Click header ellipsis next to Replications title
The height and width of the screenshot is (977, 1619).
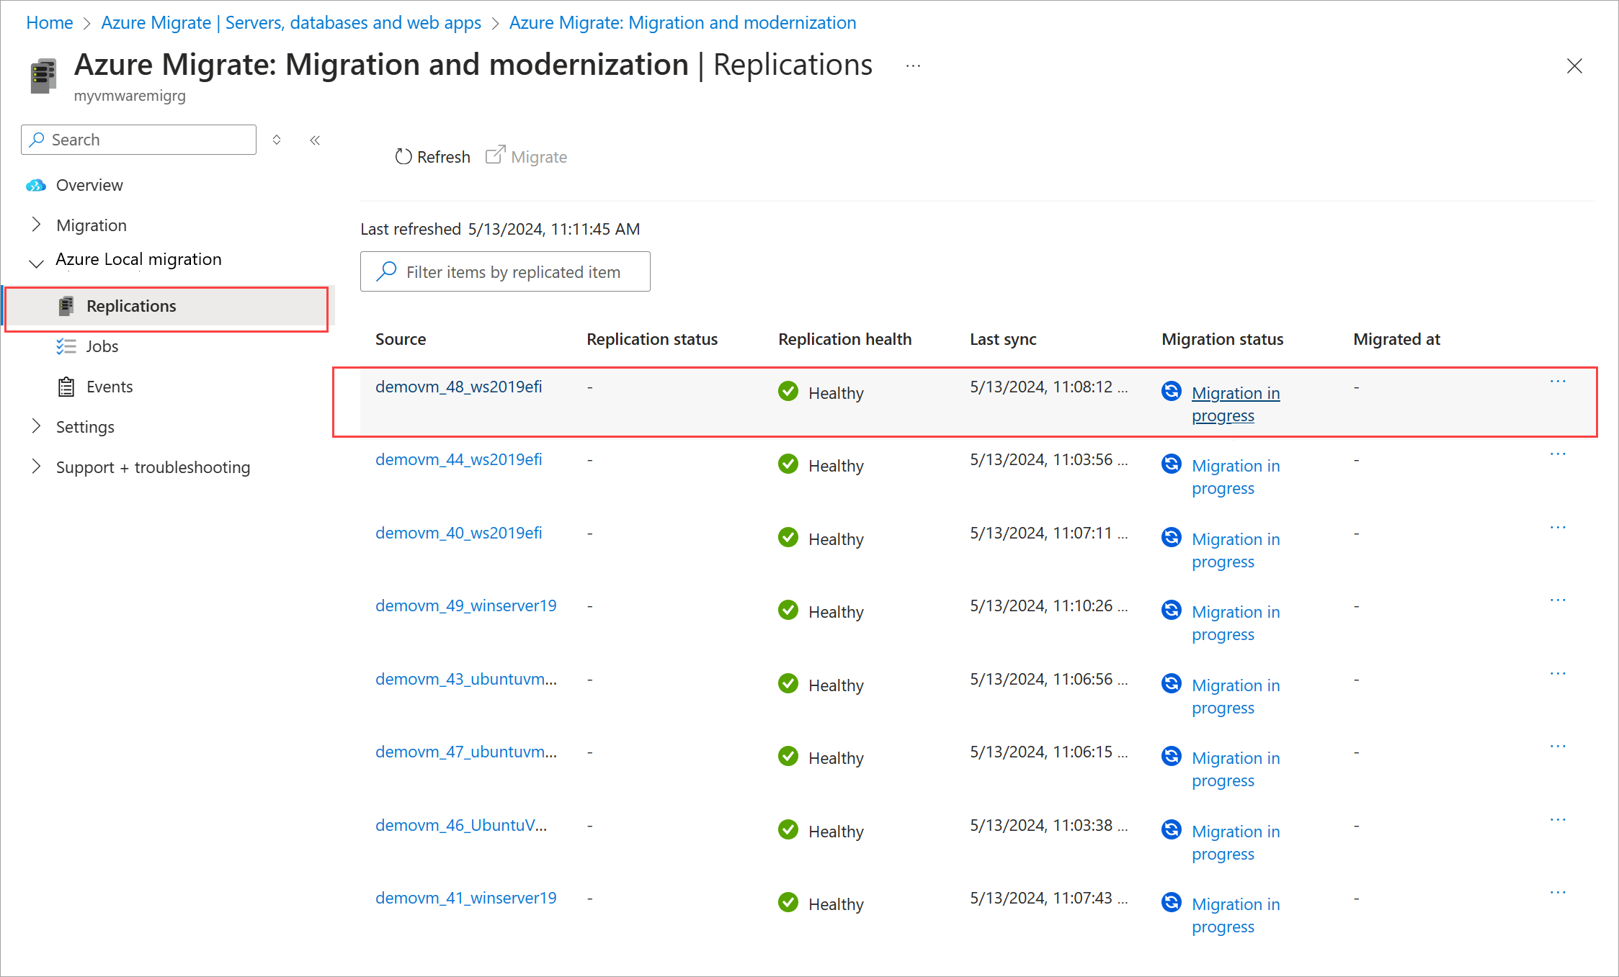pos(913,66)
